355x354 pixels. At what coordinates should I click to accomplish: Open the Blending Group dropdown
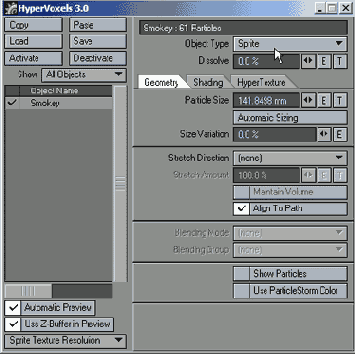pyautogui.click(x=290, y=250)
